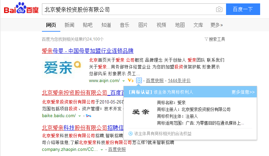Switch to the 知道 tab
This screenshot has width=269, height=156.
pyautogui.click(x=106, y=25)
